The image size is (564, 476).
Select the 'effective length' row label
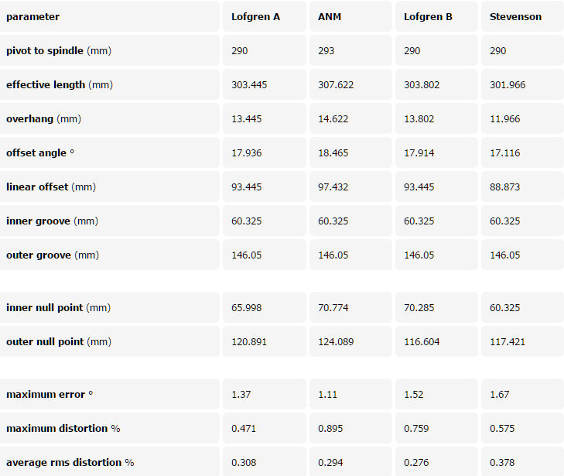pos(59,85)
